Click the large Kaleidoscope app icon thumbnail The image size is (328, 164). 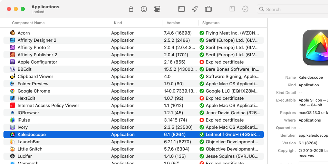[316, 47]
